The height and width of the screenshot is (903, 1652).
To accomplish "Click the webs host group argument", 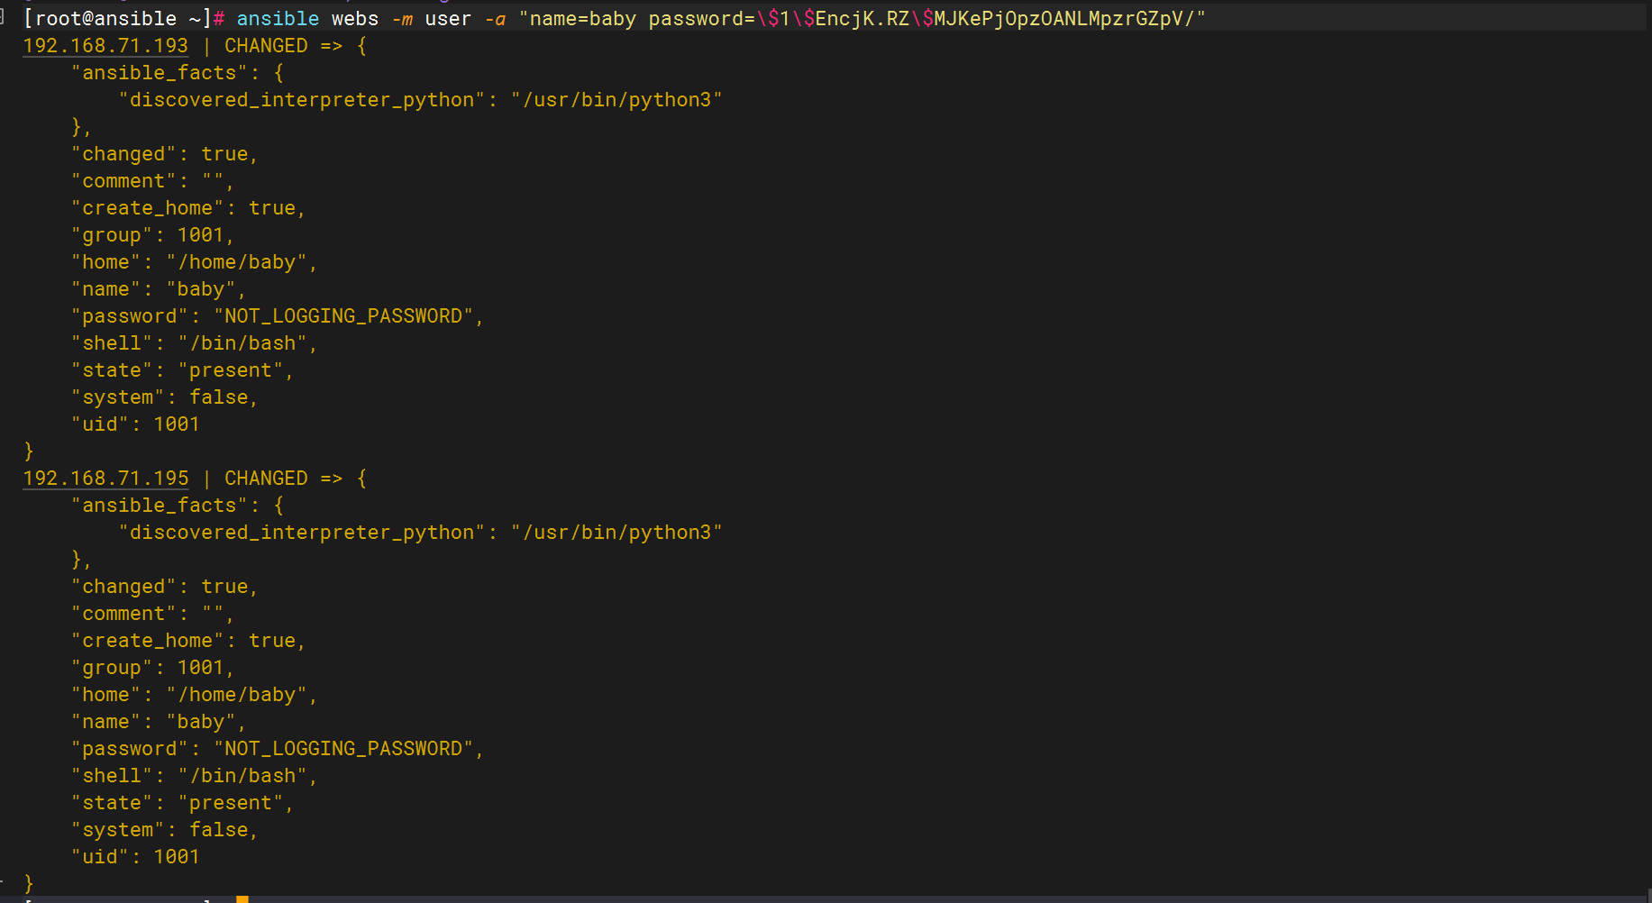I will point(355,19).
